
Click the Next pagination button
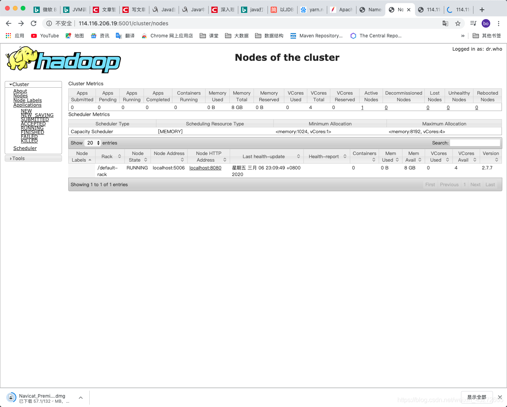[x=475, y=185]
